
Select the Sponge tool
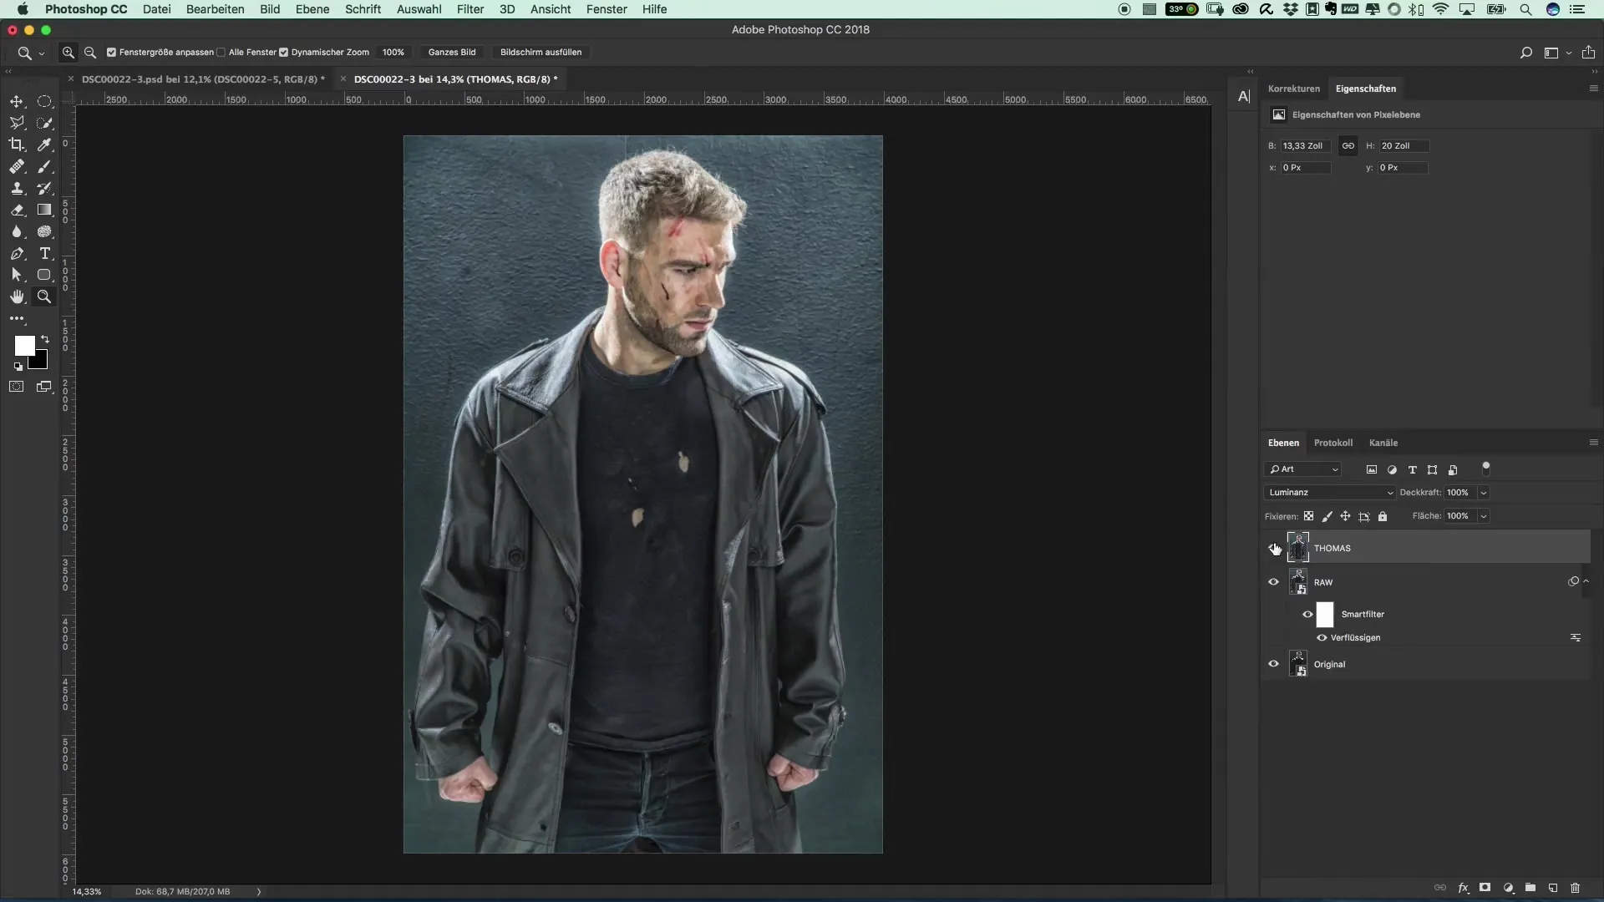point(44,231)
